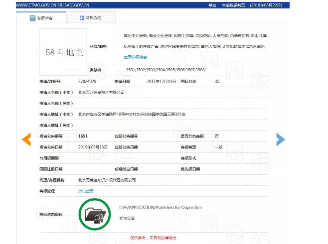Open the 帮助 help link
328x244 pixels.
pos(212,4)
